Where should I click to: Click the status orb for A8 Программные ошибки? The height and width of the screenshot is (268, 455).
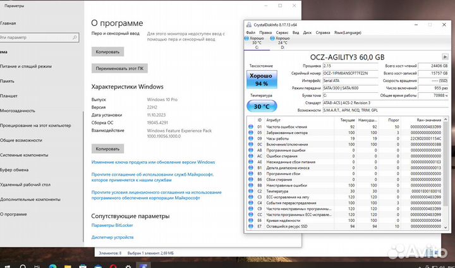tap(251, 150)
